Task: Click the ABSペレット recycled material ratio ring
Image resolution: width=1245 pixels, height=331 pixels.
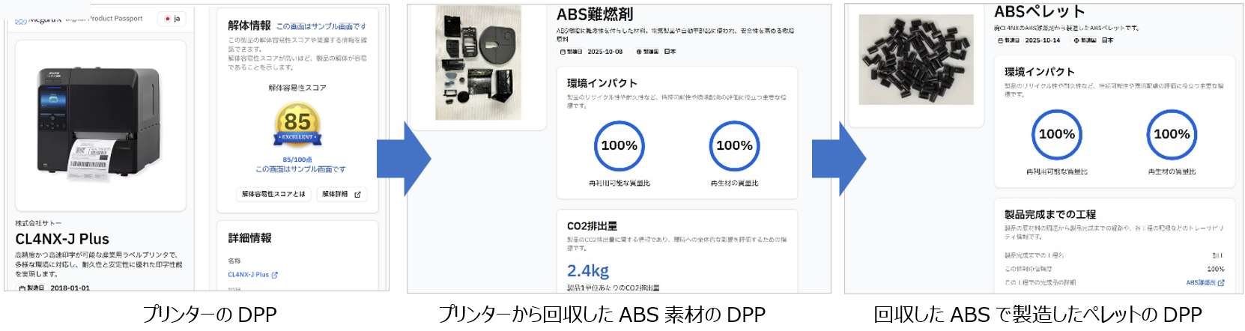Action: coord(1172,135)
